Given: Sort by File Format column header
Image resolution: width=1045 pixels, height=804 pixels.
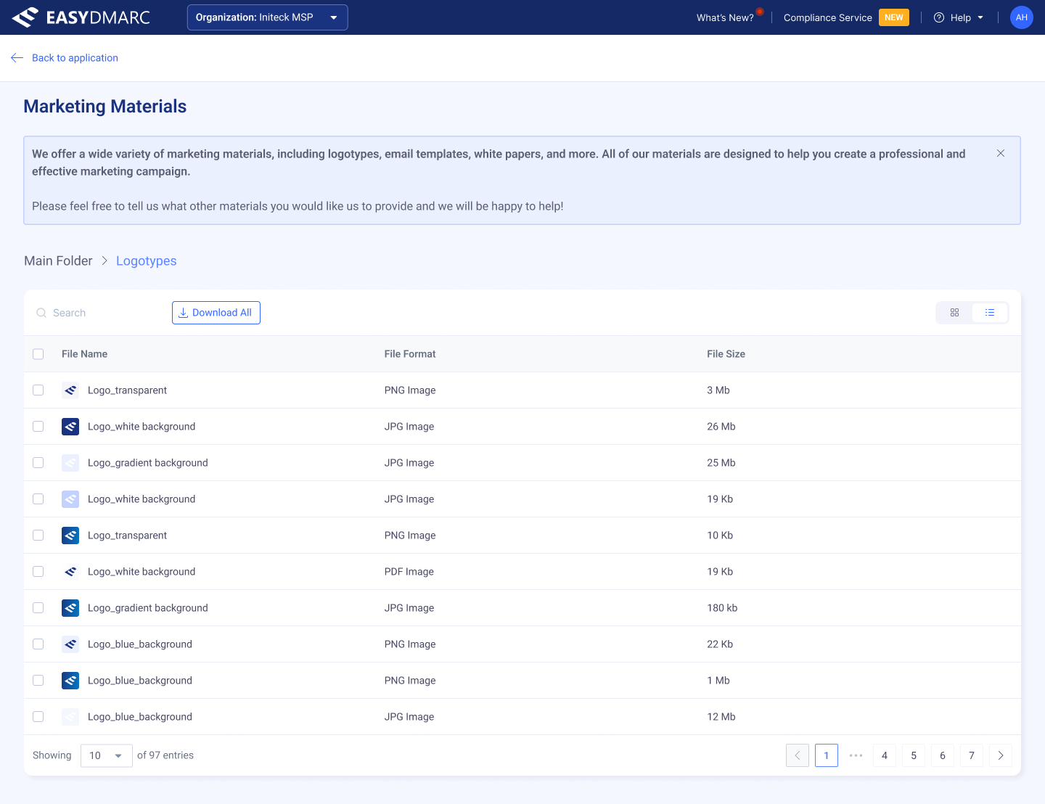Looking at the screenshot, I should [x=410, y=354].
